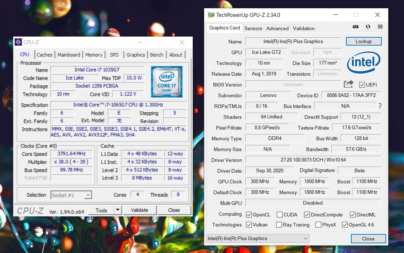Image resolution: width=404 pixels, height=253 pixels.
Task: Toggle the Ray Tracing checkbox
Action: [x=279, y=225]
